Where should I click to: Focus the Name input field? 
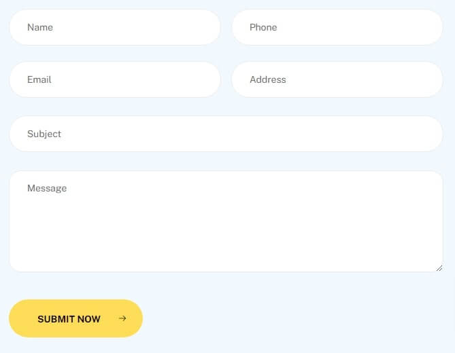point(115,27)
